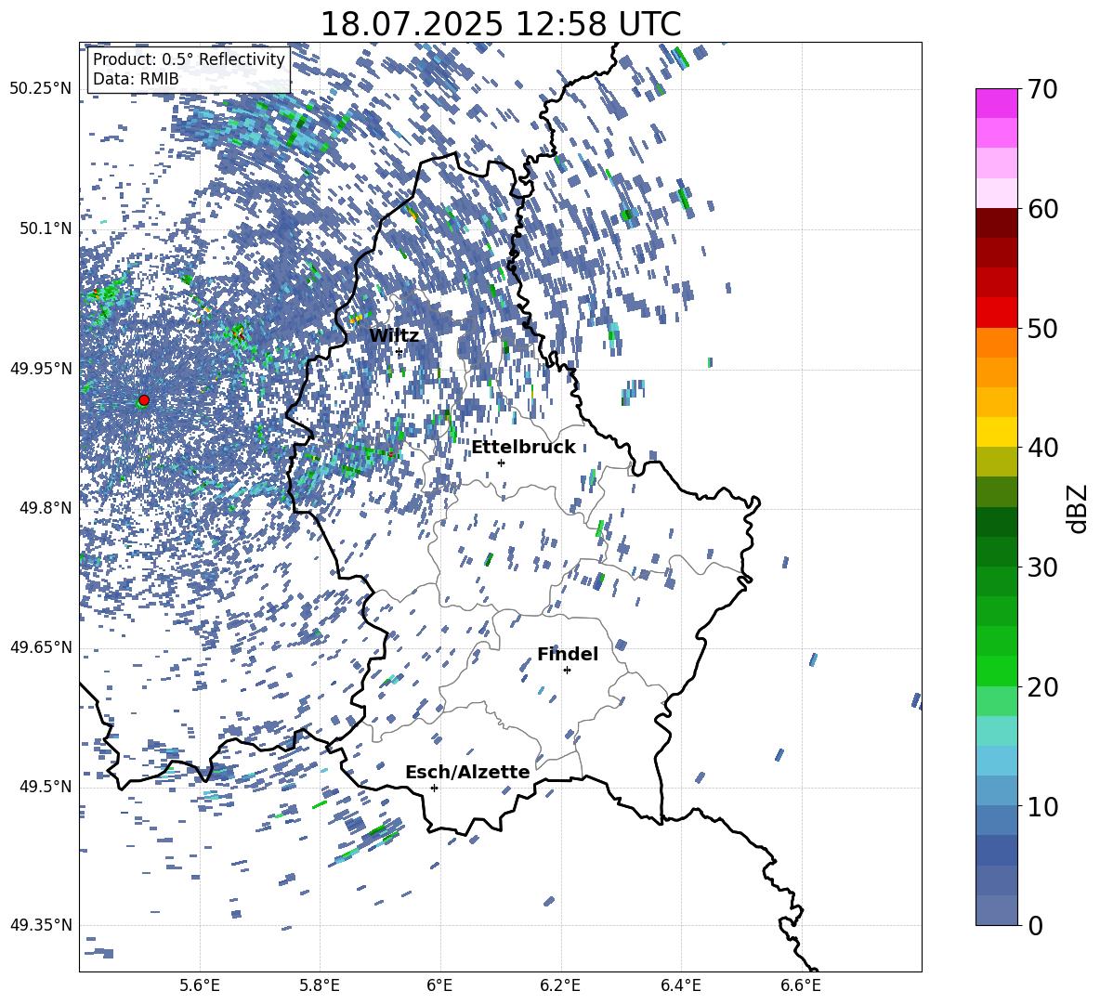Viewport: 1100px width, 1004px height.
Task: Click the Esch/Alzette station cross marker
Action: (434, 788)
